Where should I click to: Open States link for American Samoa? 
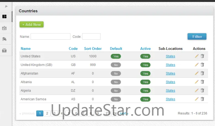(170, 99)
